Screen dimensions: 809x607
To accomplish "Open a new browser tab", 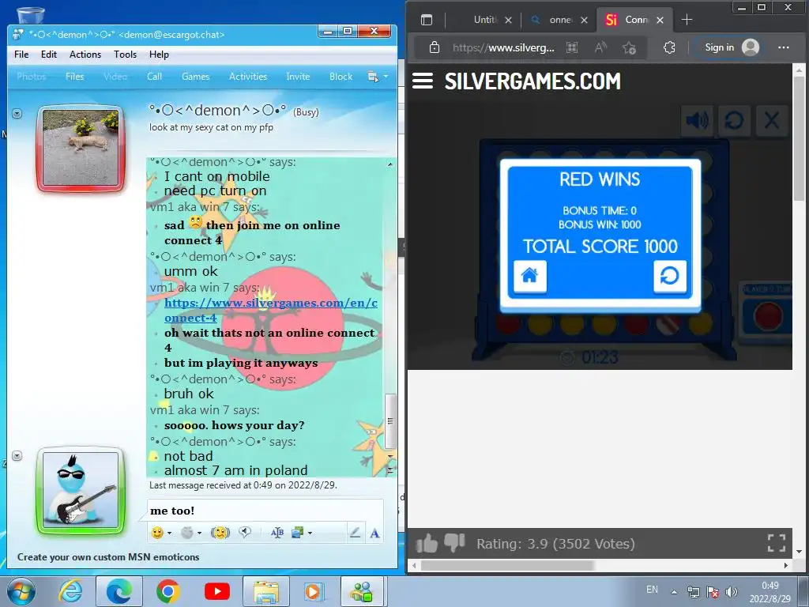I will [687, 20].
